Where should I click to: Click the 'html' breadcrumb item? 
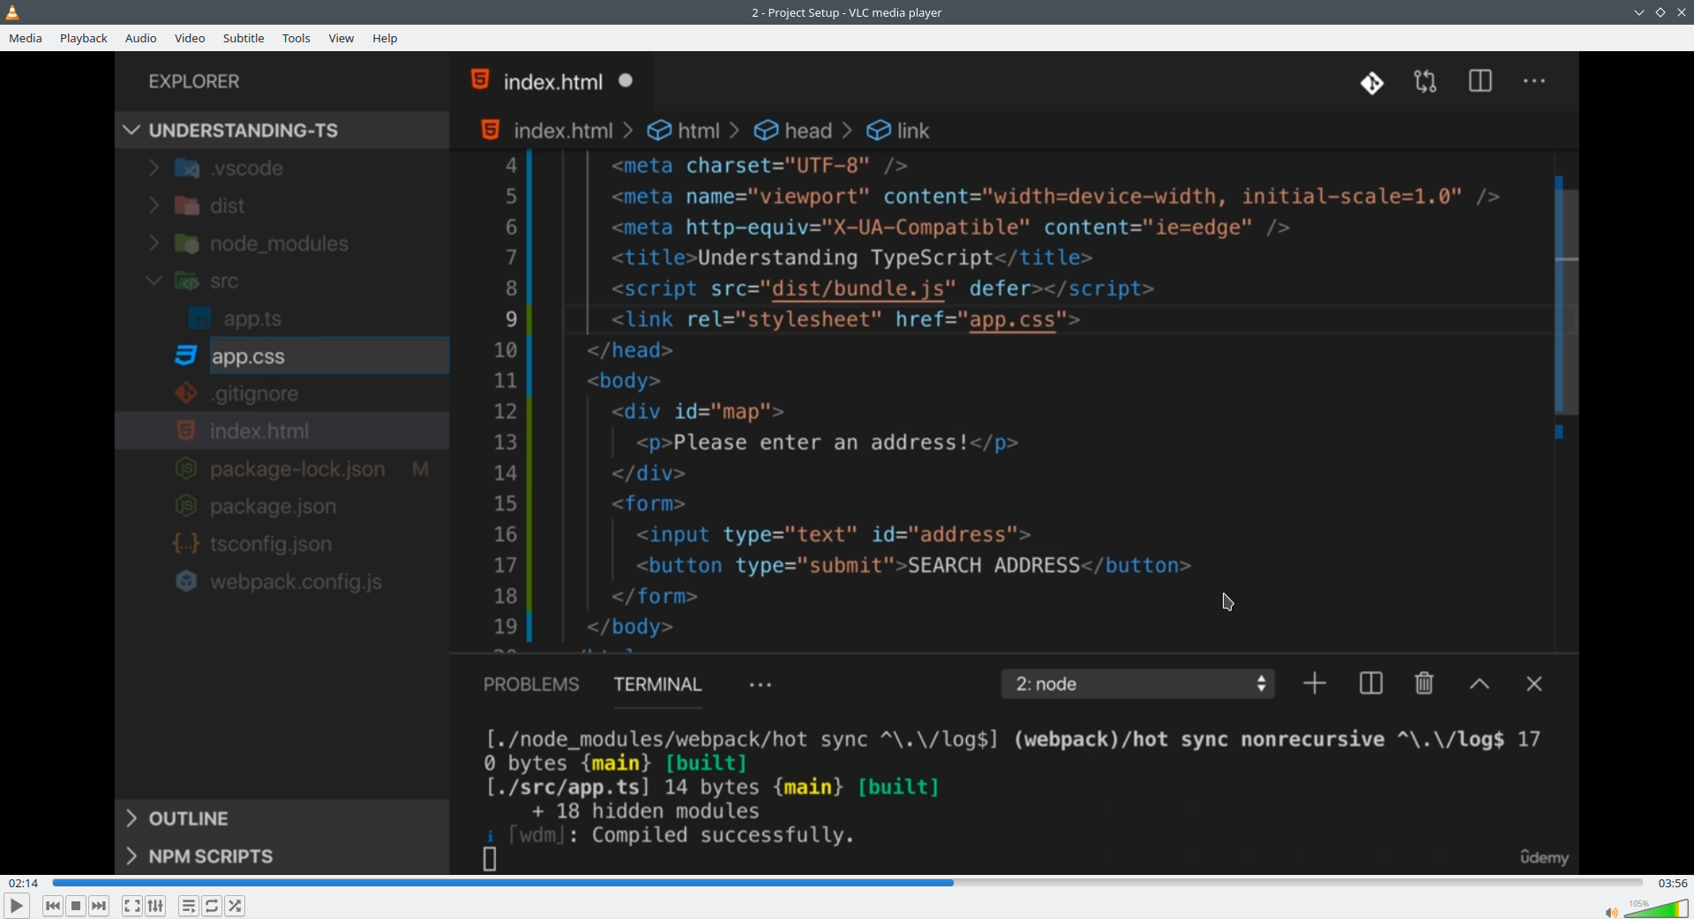(684, 131)
